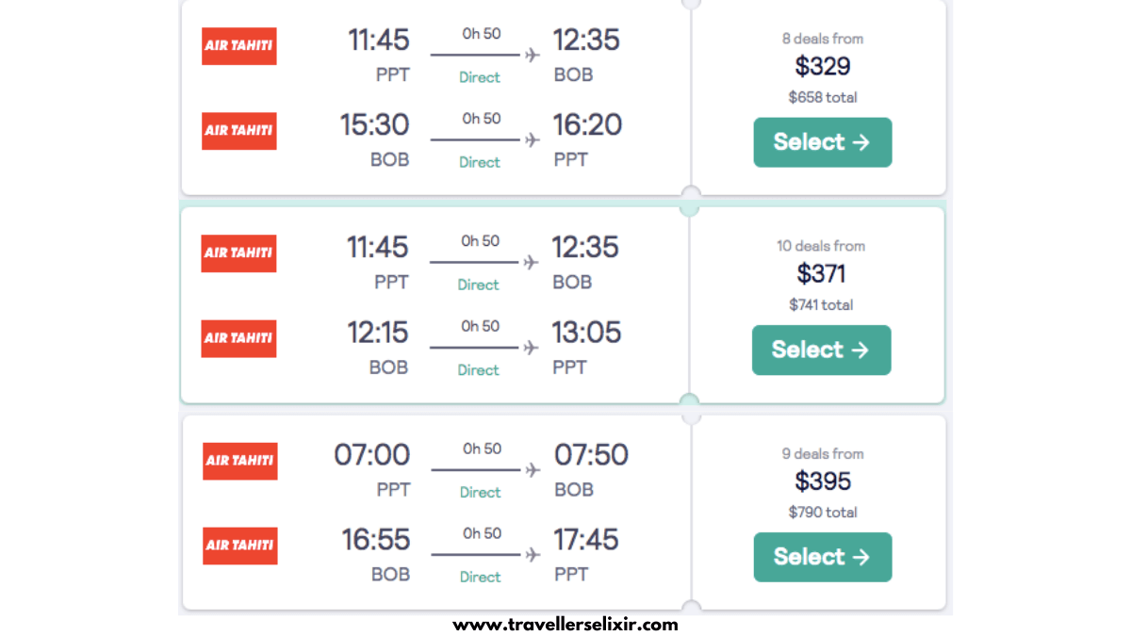This screenshot has height=636, width=1131.
Task: Click Air Tahiti logo on 07:00 outbound flight
Action: 240,461
